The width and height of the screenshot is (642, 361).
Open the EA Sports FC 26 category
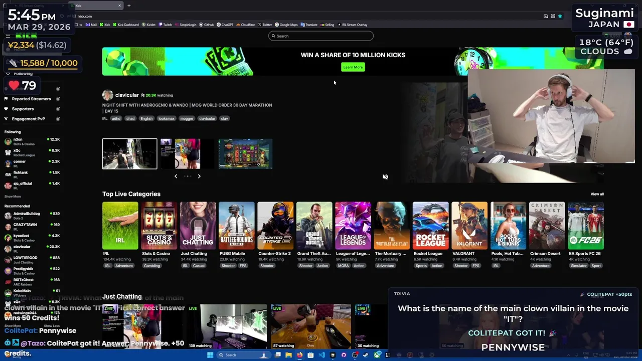[x=586, y=226]
